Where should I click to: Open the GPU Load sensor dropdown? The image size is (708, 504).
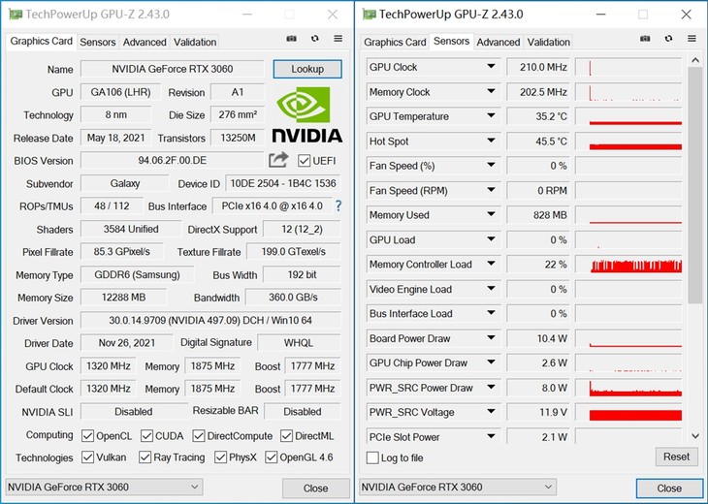[x=491, y=239]
